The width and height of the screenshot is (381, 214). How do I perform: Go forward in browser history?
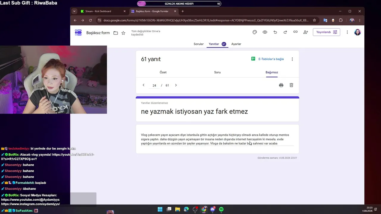(x=83, y=20)
